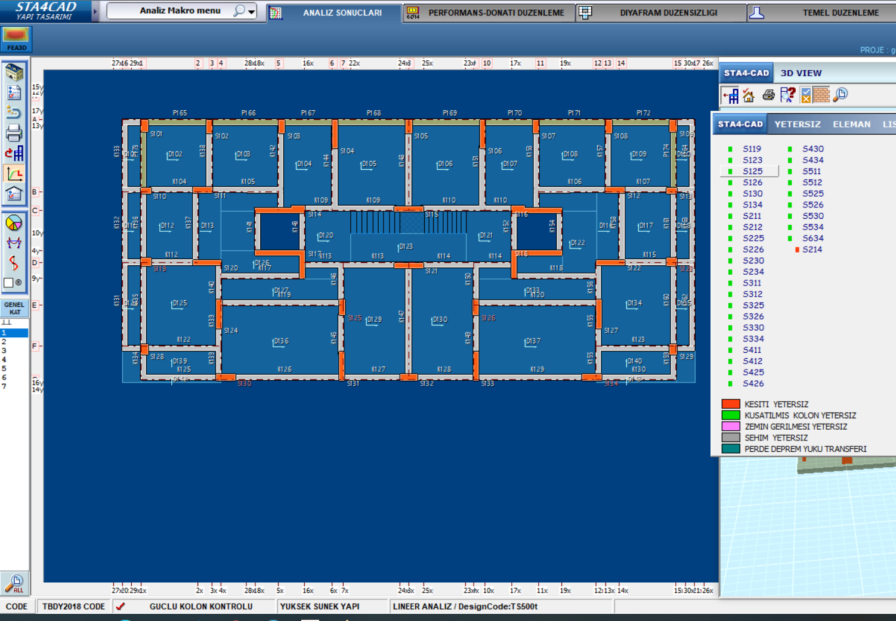
Task: Click the FEA3D icon button
Action: click(16, 39)
